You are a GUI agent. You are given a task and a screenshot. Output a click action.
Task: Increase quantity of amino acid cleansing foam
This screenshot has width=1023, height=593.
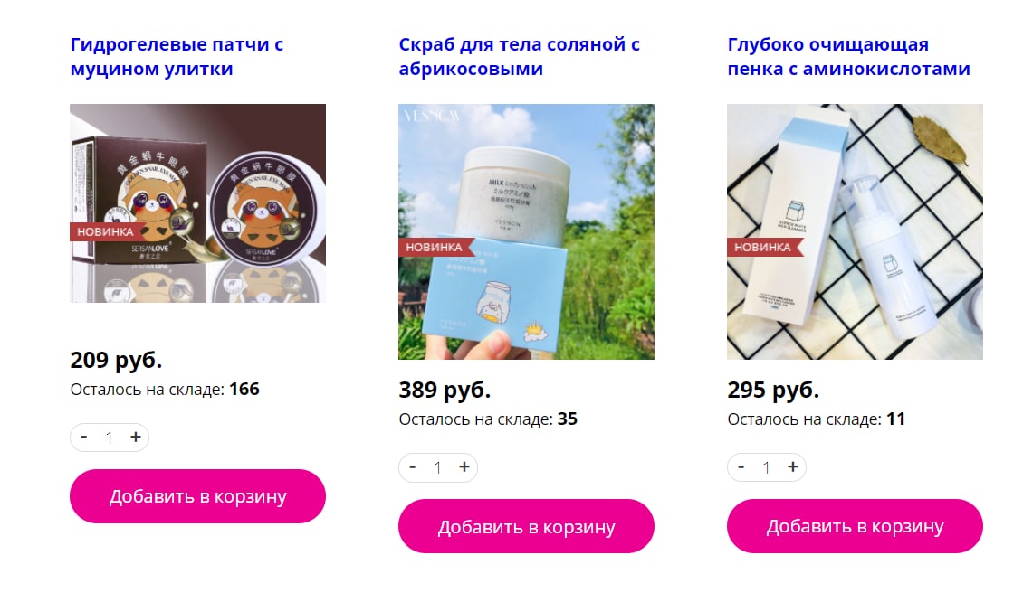pos(793,466)
